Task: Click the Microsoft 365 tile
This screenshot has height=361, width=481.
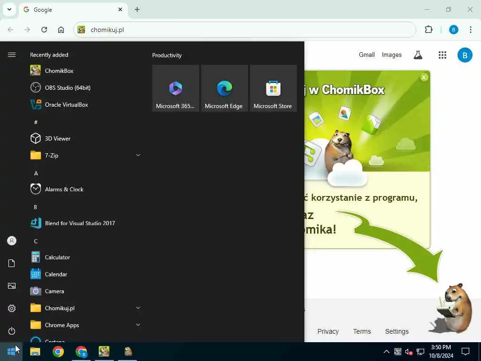Action: point(176,88)
